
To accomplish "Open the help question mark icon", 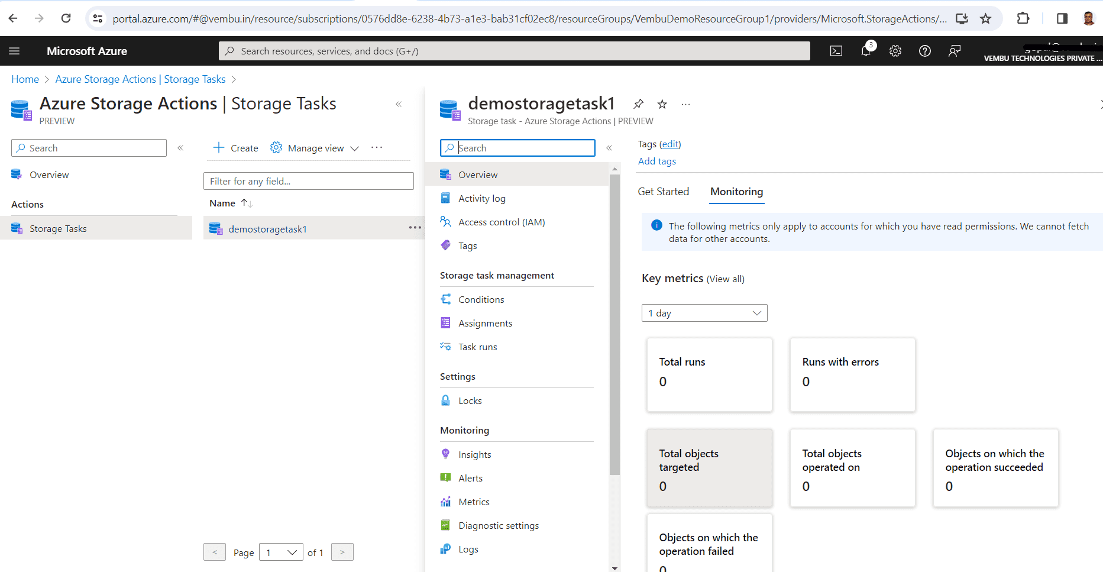I will click(925, 51).
